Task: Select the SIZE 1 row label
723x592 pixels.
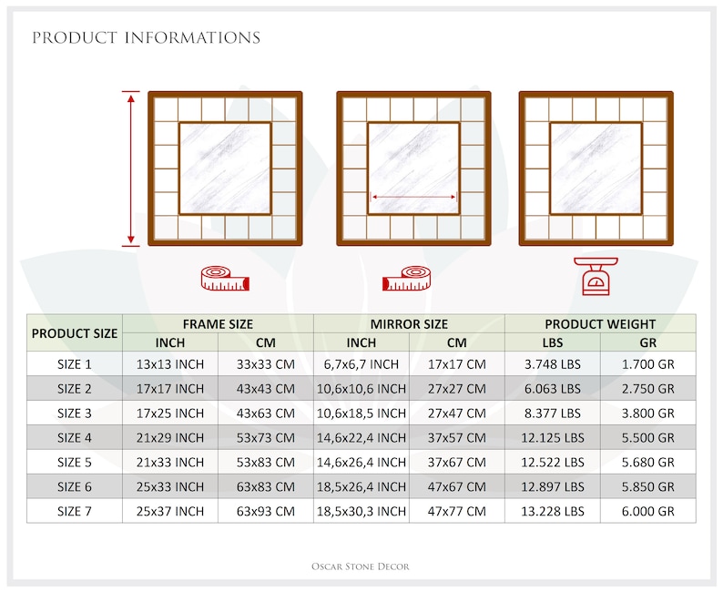Action: pyautogui.click(x=75, y=364)
